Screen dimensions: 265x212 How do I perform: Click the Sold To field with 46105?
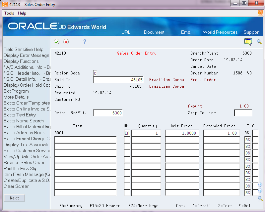coord(118,80)
